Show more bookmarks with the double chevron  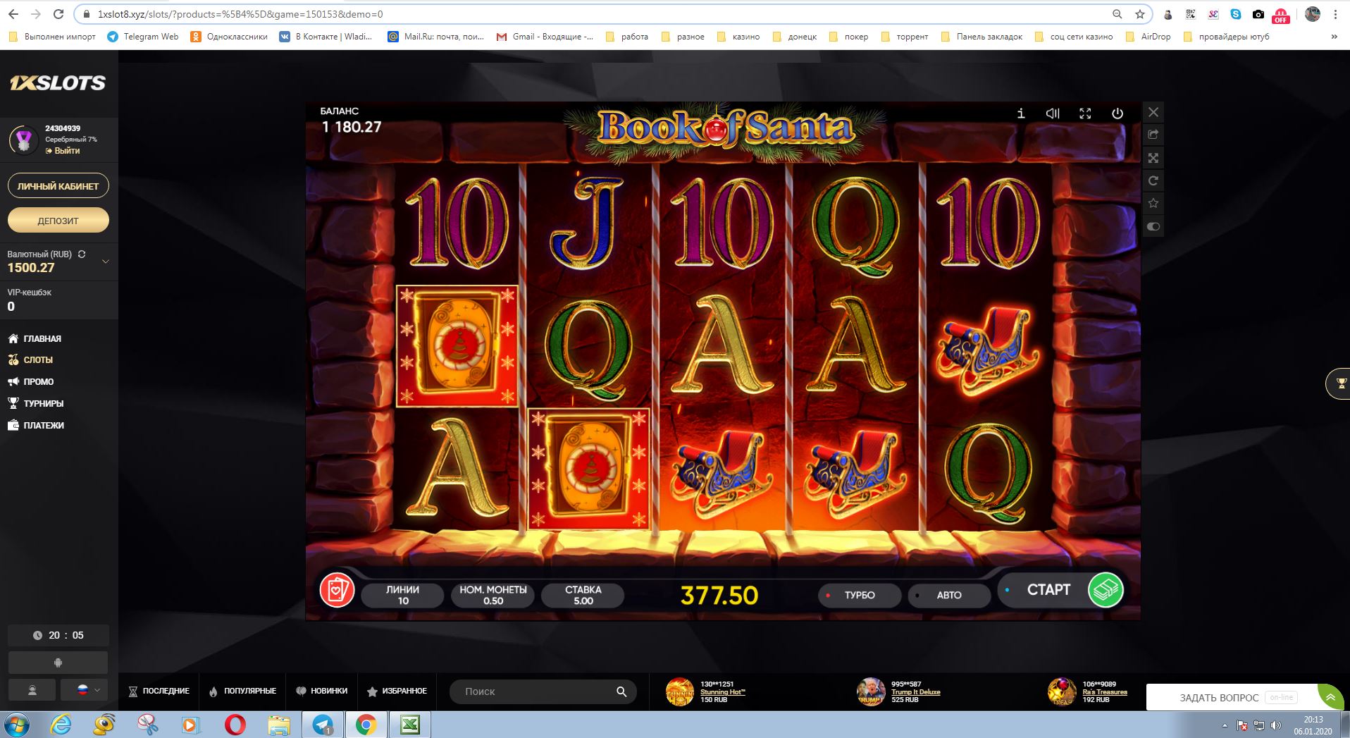(x=1334, y=37)
